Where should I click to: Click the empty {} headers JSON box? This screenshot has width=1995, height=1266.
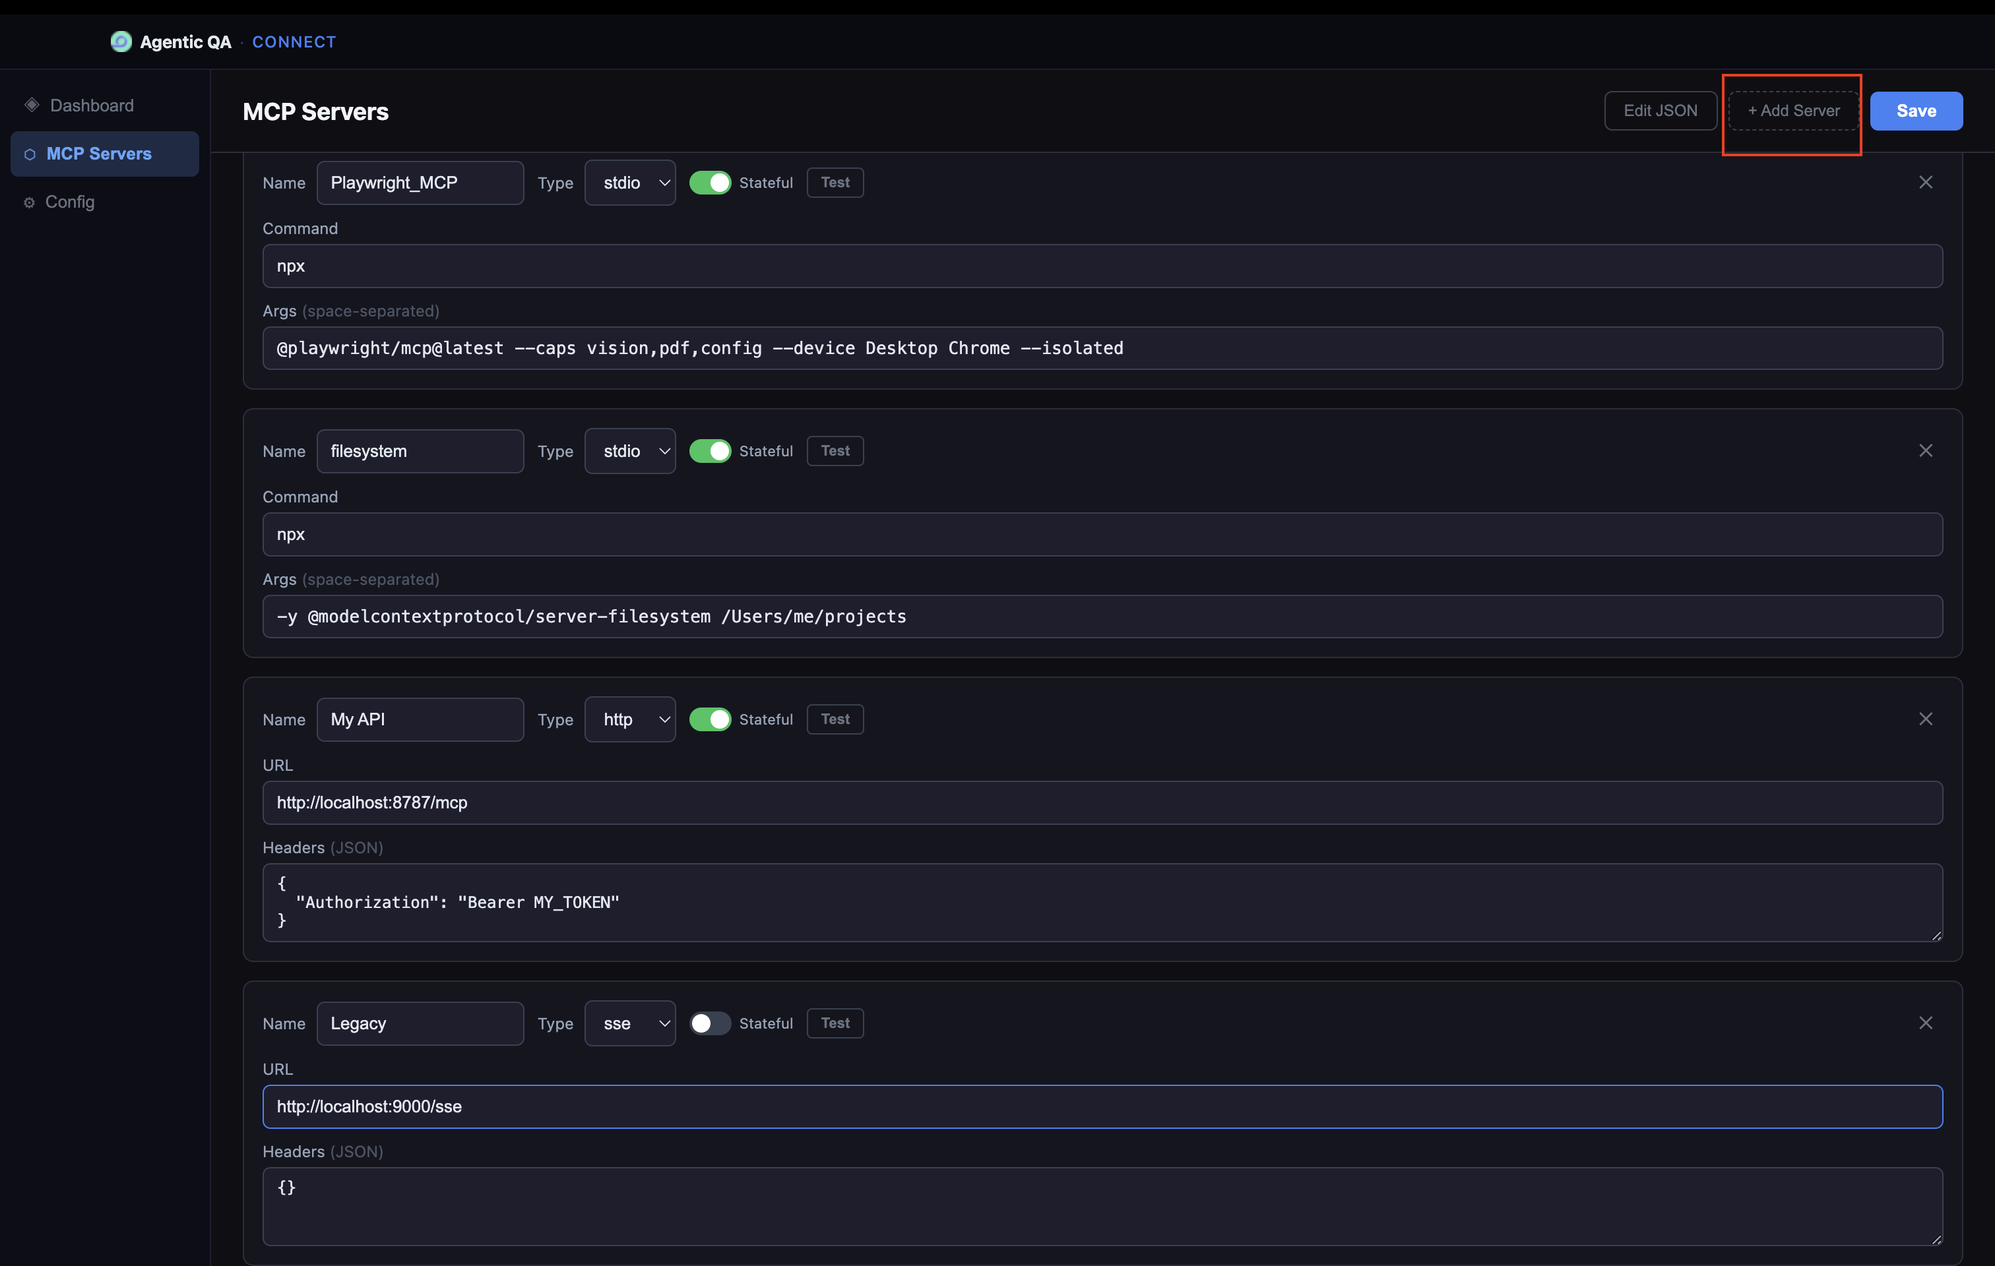[x=1102, y=1205]
